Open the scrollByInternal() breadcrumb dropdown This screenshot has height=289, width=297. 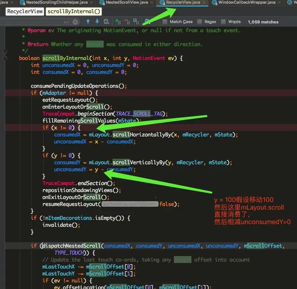click(x=74, y=11)
